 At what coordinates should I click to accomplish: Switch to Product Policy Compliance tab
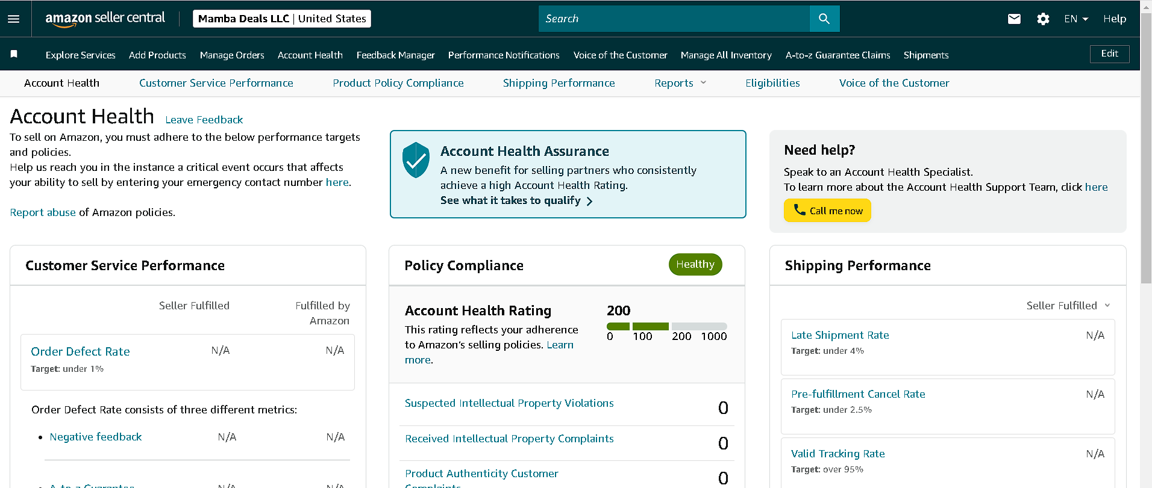click(398, 83)
